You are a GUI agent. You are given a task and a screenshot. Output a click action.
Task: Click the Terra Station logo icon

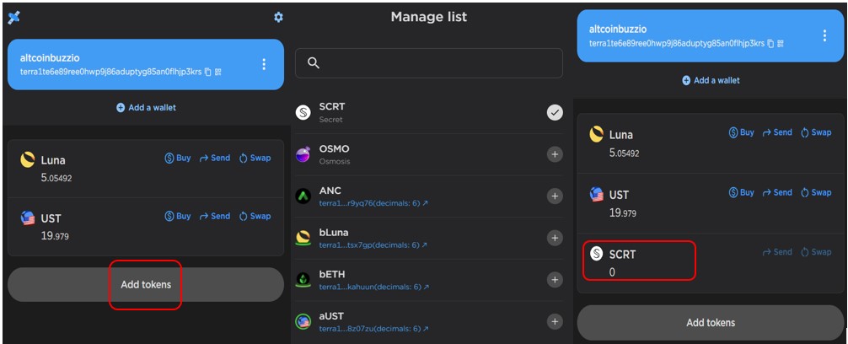[13, 18]
